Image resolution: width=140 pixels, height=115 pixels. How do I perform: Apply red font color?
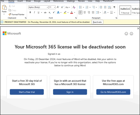[x=72, y=13]
